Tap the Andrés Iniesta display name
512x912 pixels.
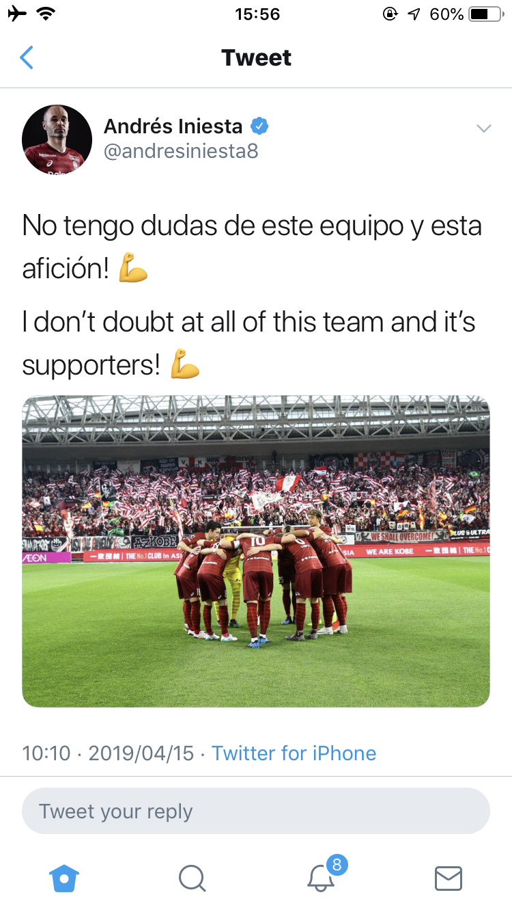(x=173, y=126)
